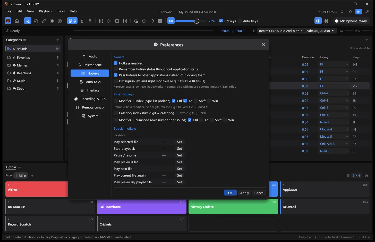Open the Ctrl+2 hotkey dropdown
375x242 pixels.
point(334,93)
